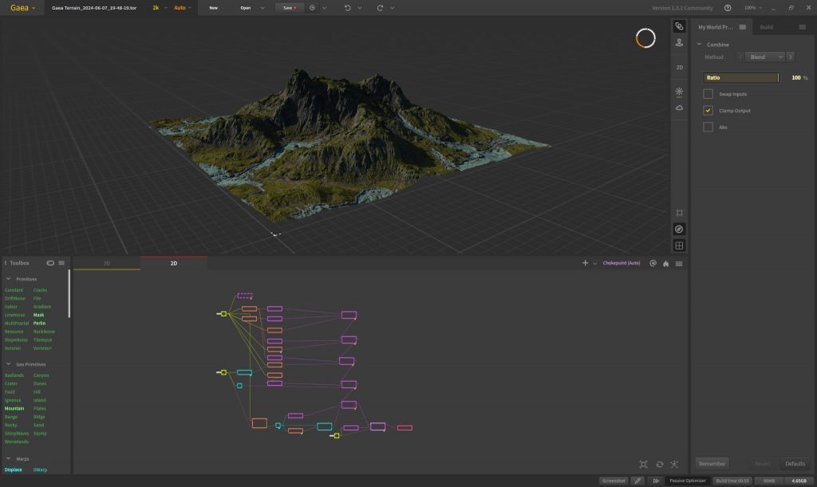Viewport: 817px width, 487px height.
Task: Open the Blend method dropdown
Action: click(765, 57)
